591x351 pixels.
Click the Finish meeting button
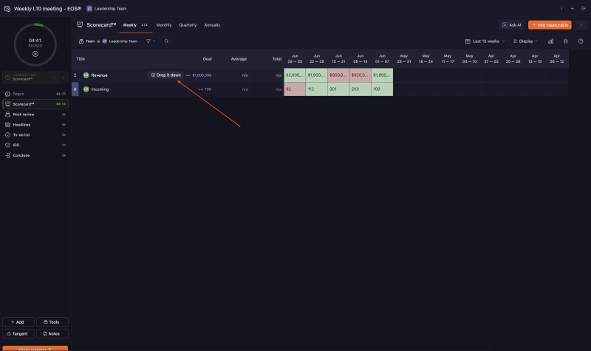(x=35, y=348)
